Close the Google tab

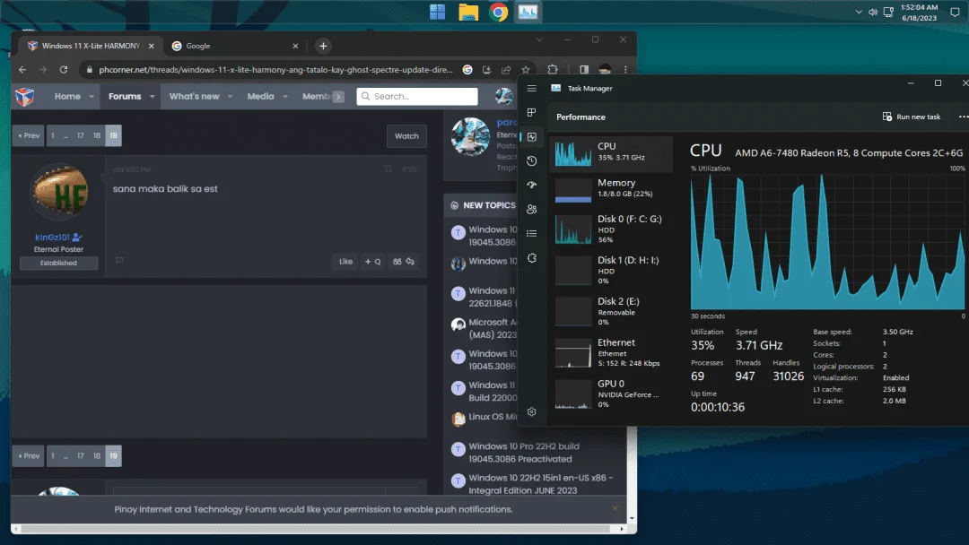[x=295, y=46]
